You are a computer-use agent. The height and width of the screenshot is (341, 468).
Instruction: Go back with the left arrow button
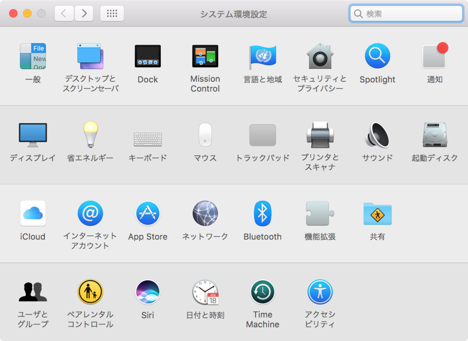coord(64,13)
